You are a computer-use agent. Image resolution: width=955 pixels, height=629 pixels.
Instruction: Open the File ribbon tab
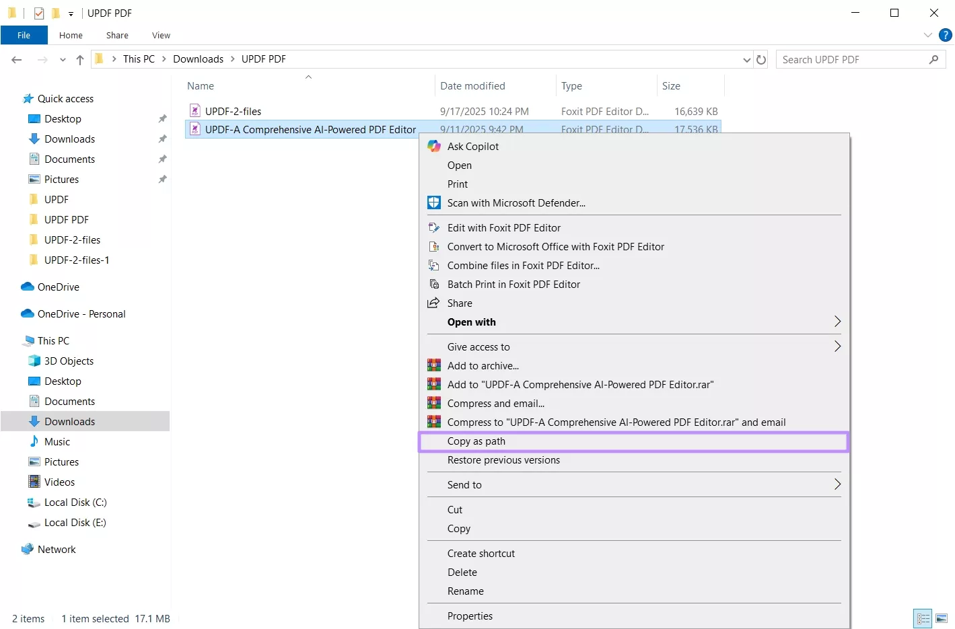[24, 35]
